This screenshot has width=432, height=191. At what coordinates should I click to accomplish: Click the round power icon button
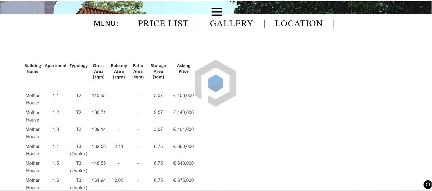pos(427,184)
